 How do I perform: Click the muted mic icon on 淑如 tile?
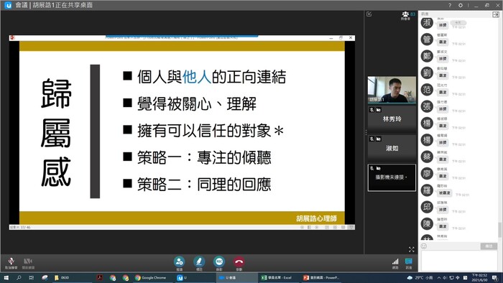(372, 139)
